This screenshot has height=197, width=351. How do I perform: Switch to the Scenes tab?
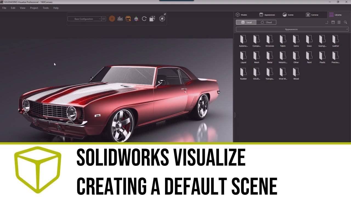tap(288, 15)
